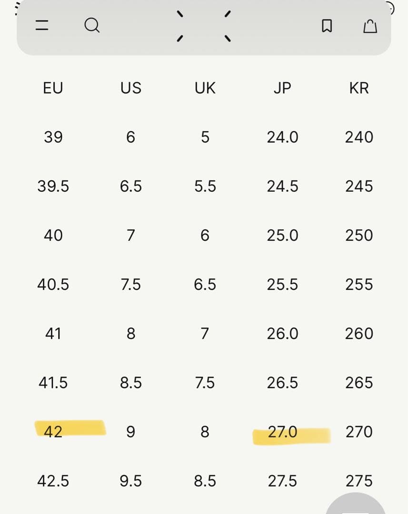408x514 pixels.
Task: Tap UK size 5.5 cell
Action: pyautogui.click(x=205, y=186)
